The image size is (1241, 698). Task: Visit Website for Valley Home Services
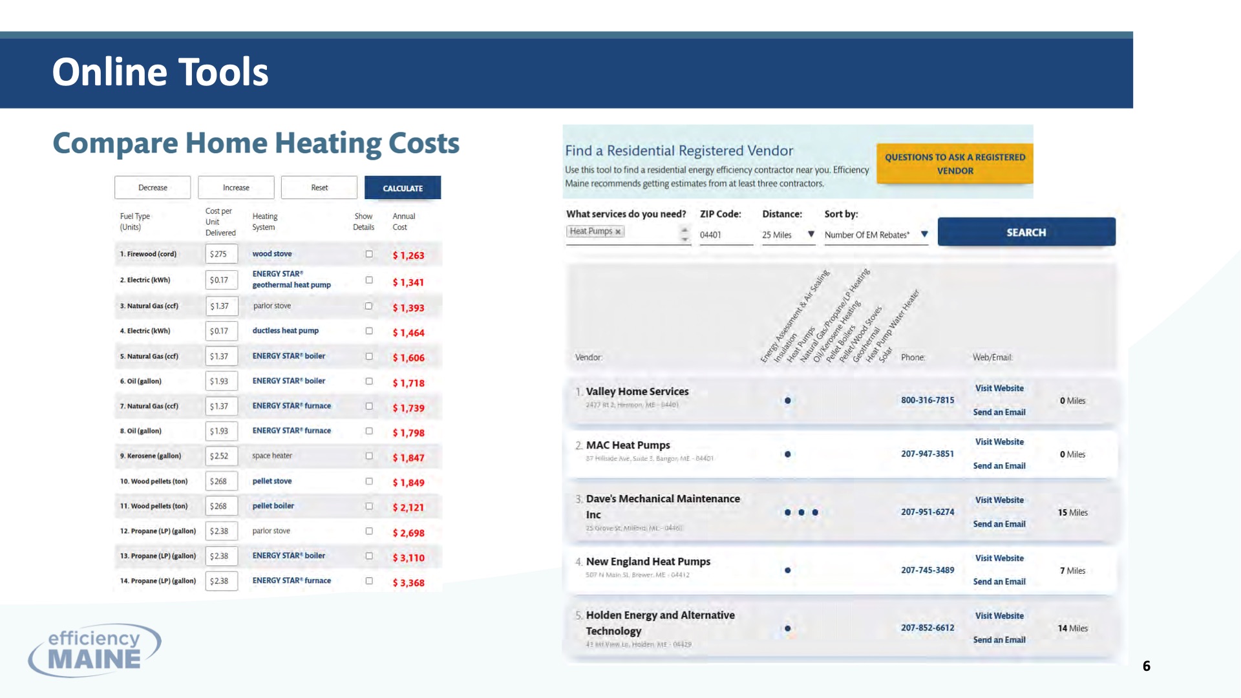(x=999, y=388)
